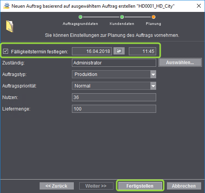The image size is (205, 193).
Task: Click the time field 11:45
Action: tap(142, 51)
